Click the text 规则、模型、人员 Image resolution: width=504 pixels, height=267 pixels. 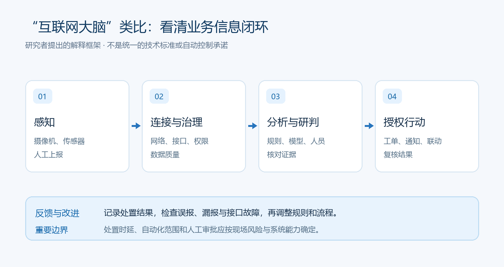(296, 141)
